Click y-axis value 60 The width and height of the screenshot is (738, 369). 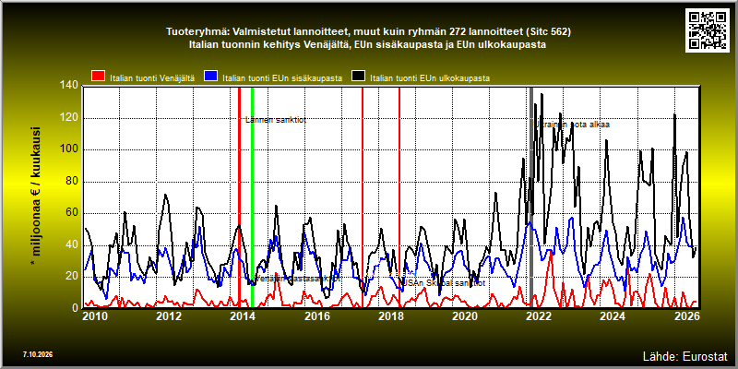73,213
